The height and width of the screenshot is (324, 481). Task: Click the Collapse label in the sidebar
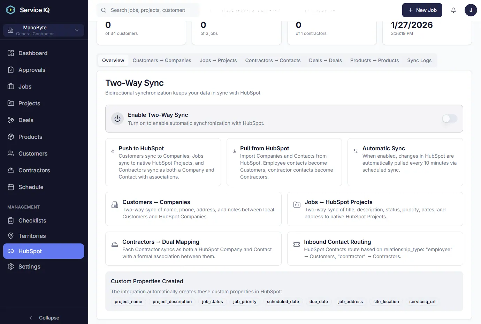(49, 318)
